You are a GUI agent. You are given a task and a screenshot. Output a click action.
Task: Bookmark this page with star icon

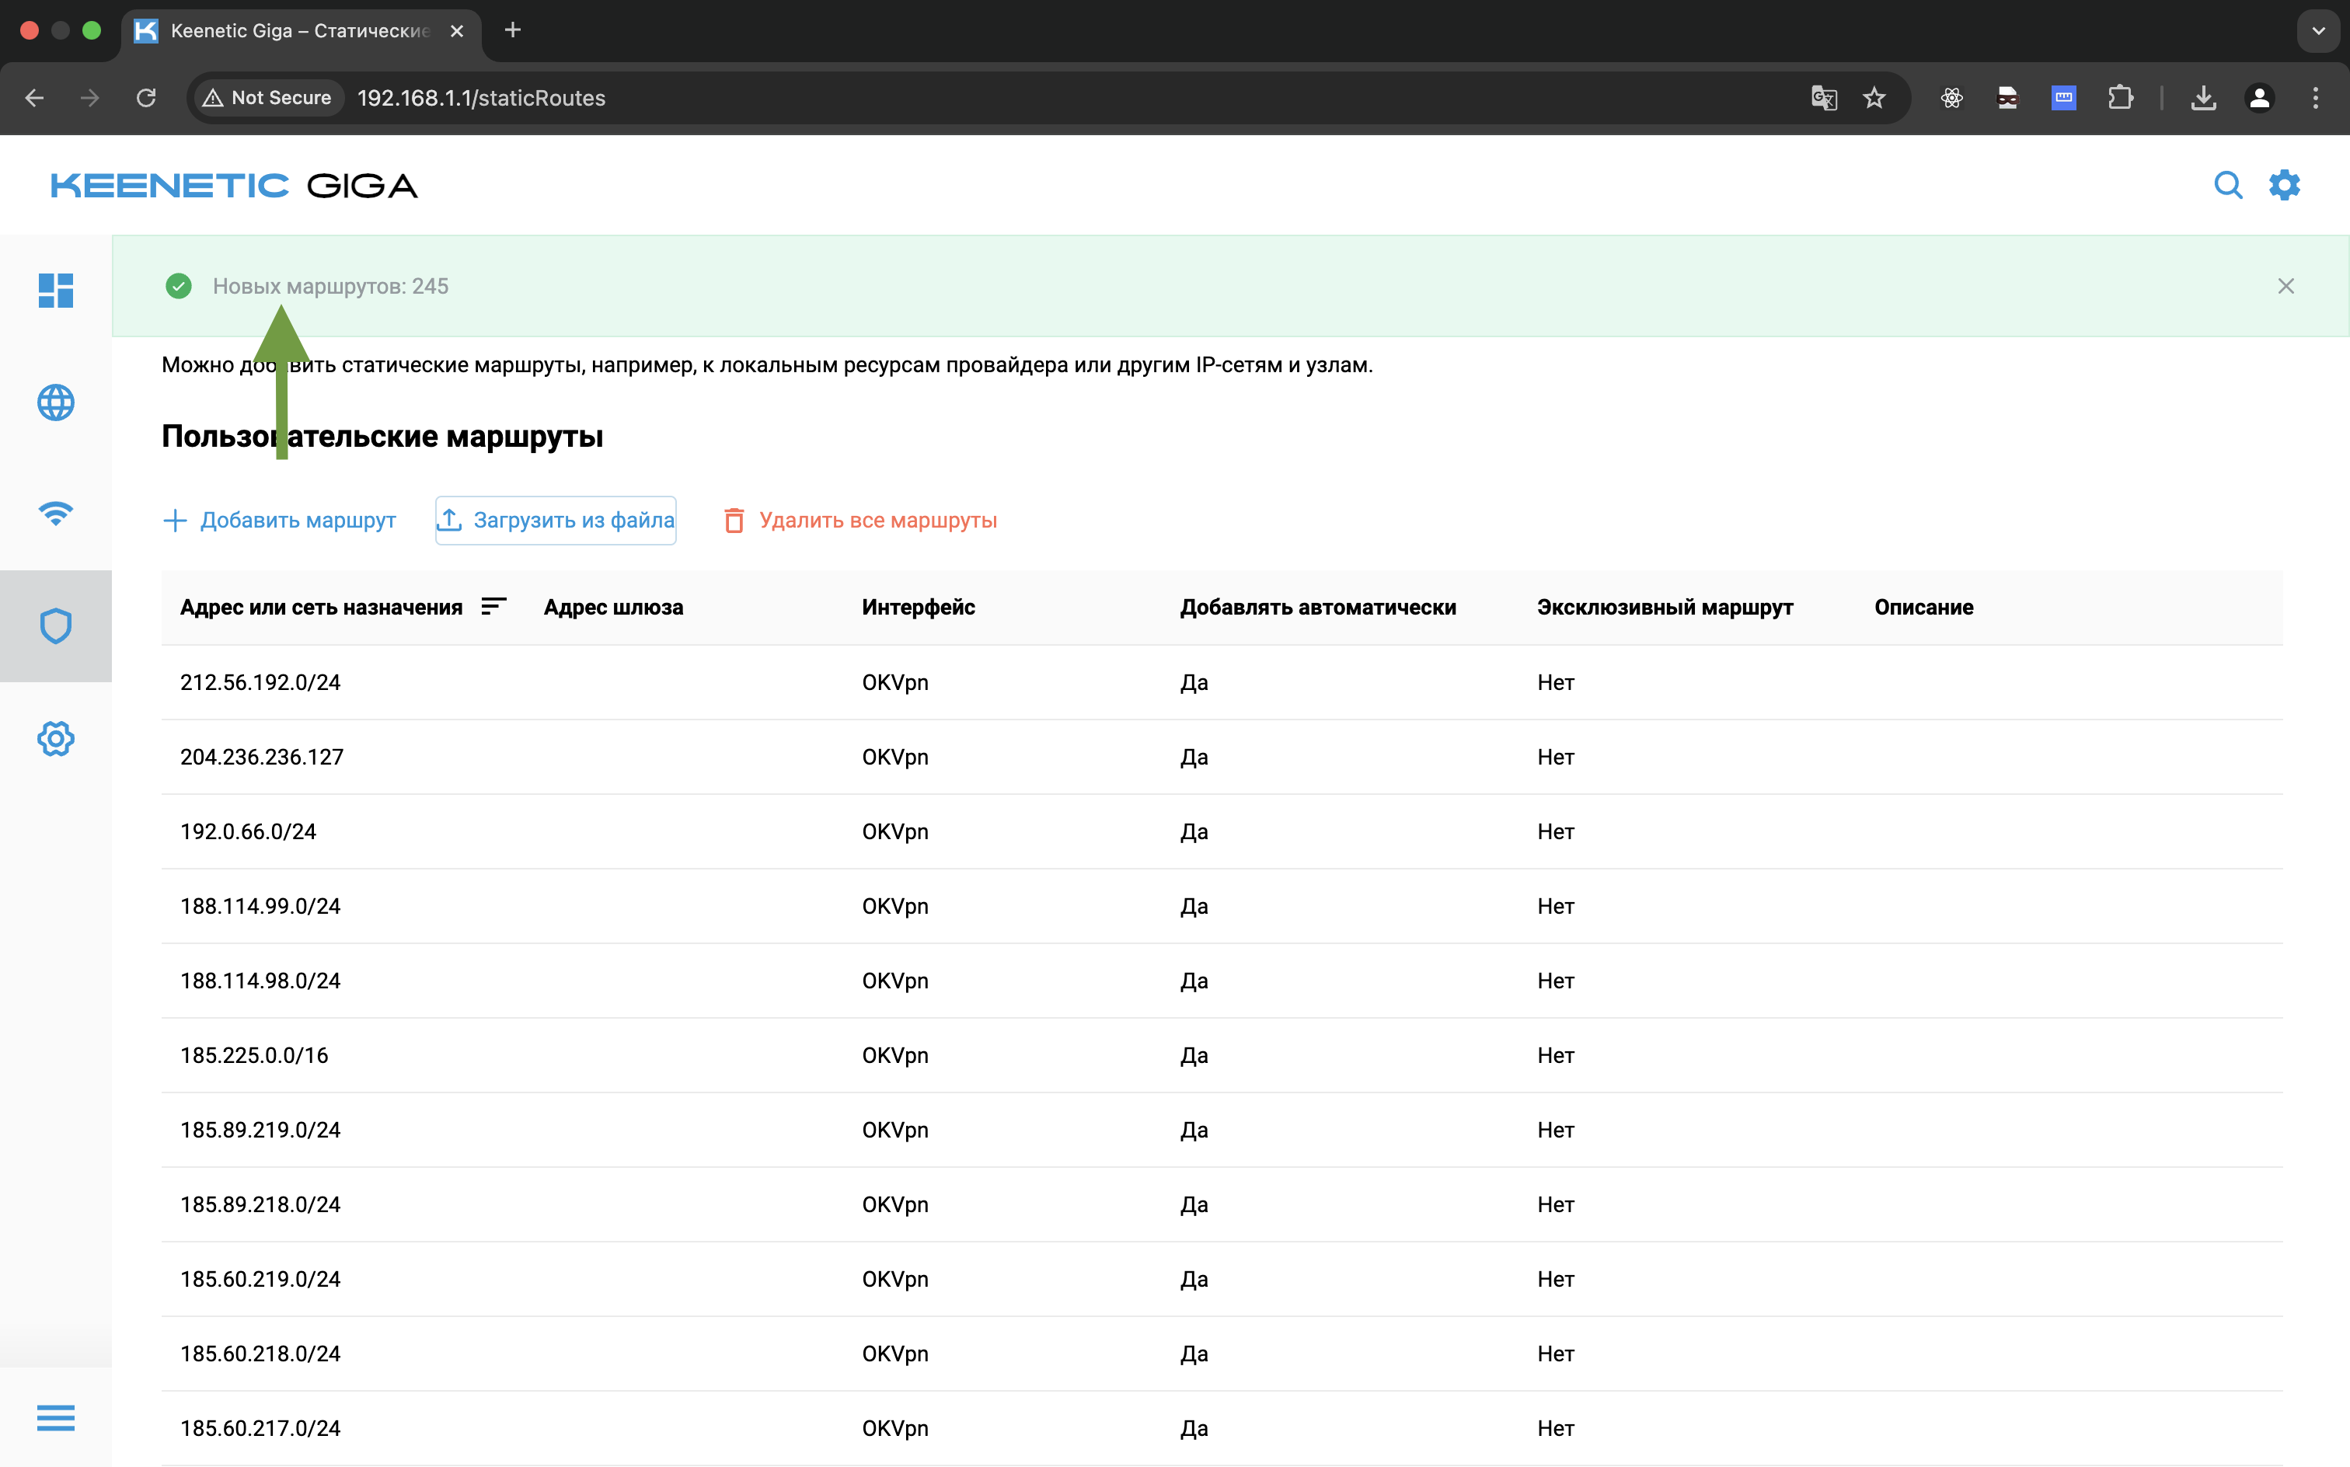coord(1874,98)
